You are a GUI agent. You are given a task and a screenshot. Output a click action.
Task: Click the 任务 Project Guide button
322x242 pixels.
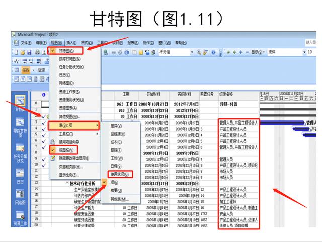pyautogui.click(x=26, y=70)
